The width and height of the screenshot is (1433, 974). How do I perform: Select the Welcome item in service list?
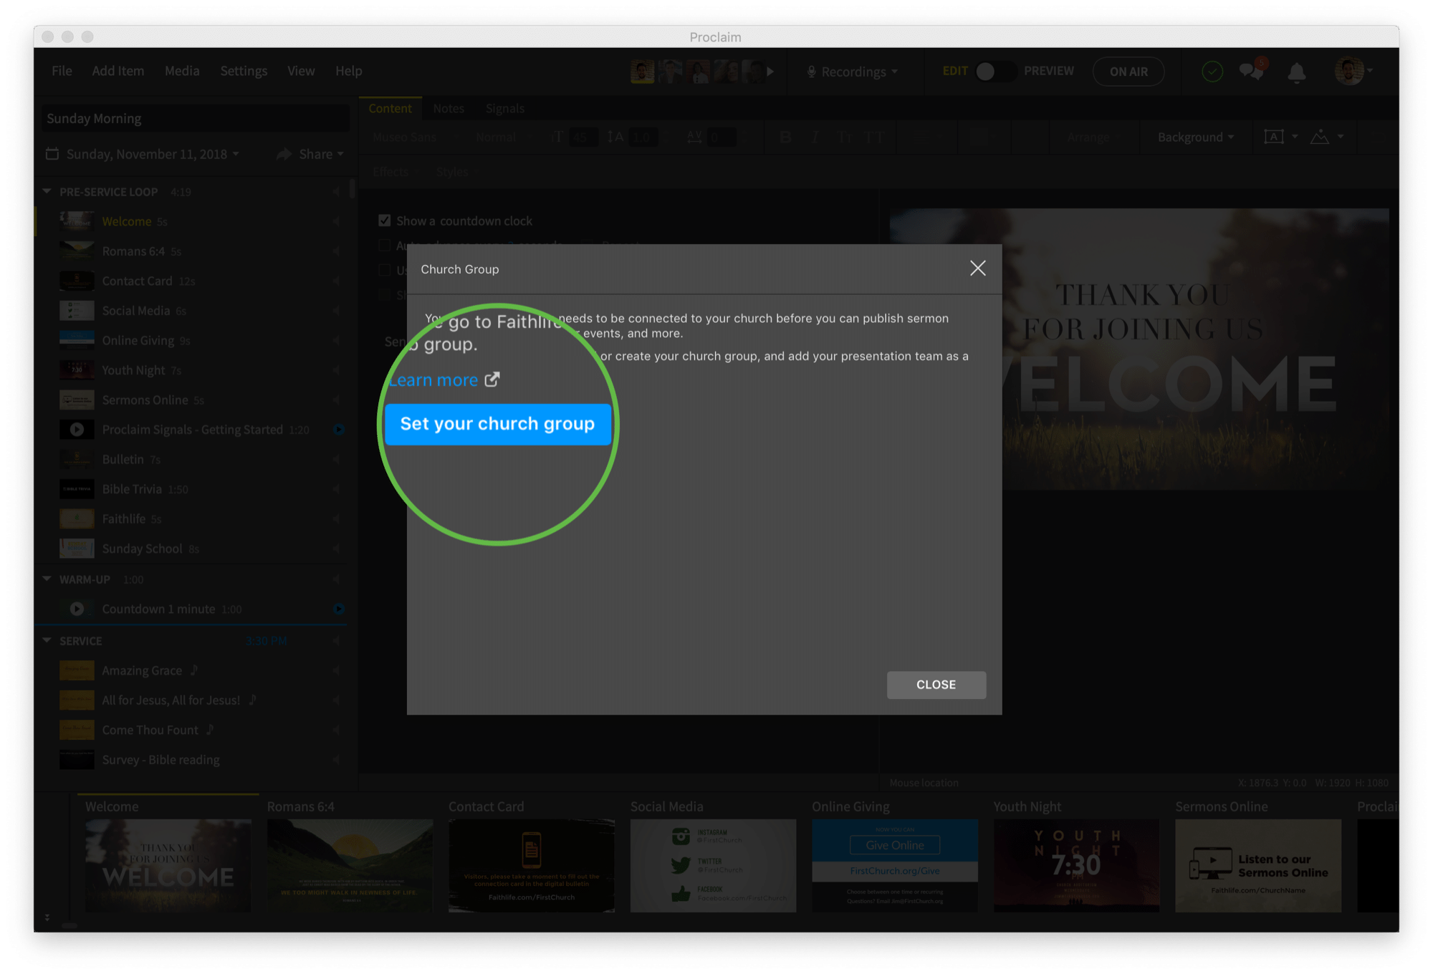(x=191, y=221)
